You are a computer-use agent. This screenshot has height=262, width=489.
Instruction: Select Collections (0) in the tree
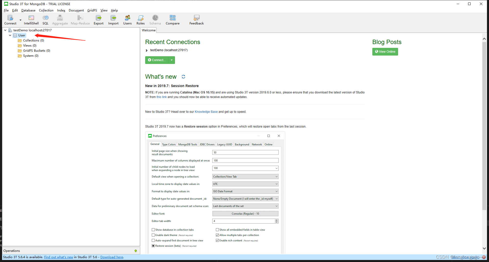pyautogui.click(x=33, y=40)
